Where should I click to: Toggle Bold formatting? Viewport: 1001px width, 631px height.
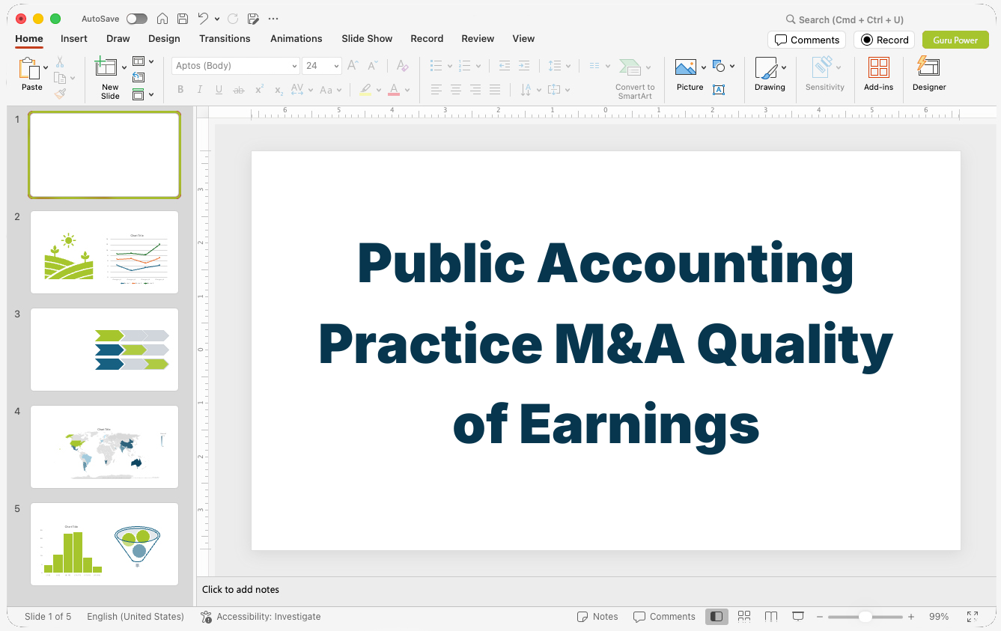180,90
